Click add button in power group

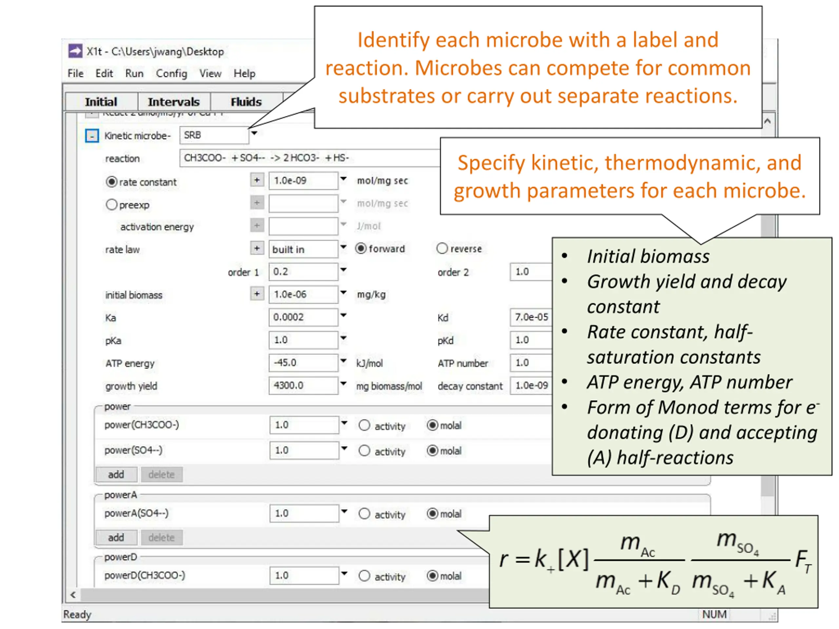(x=116, y=475)
